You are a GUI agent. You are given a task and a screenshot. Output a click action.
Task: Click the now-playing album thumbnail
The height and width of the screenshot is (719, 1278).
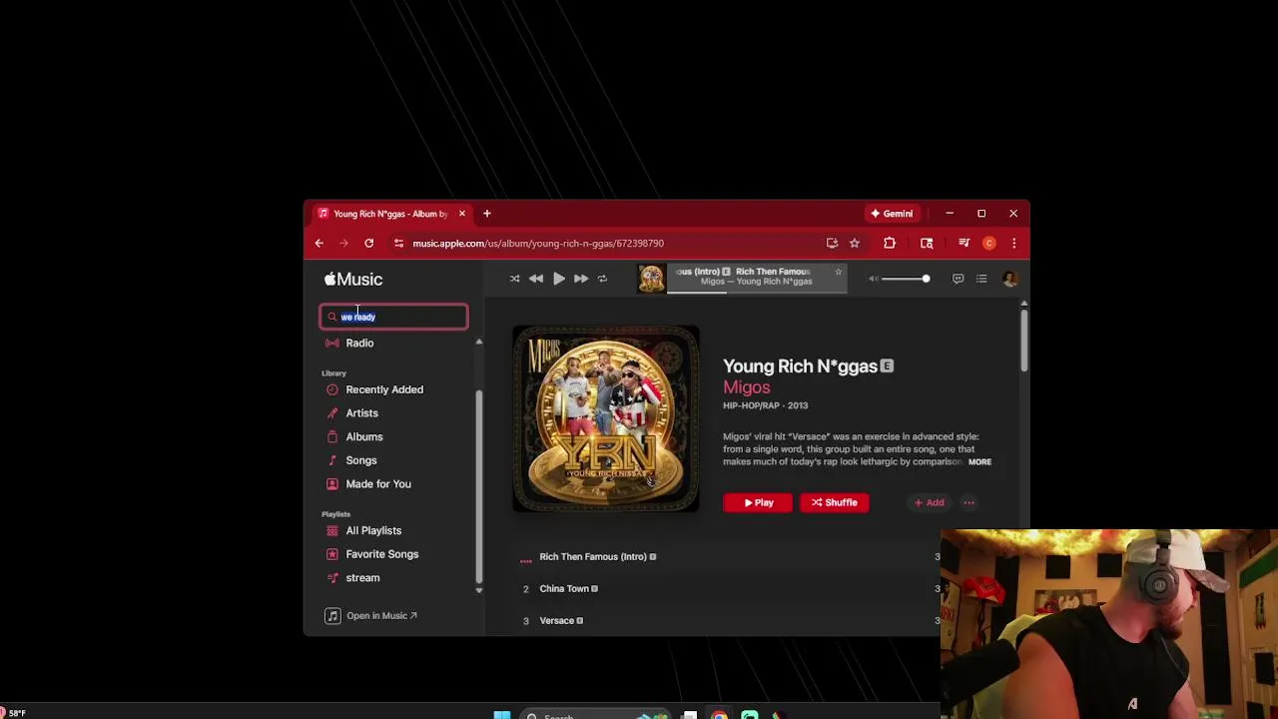tap(651, 279)
